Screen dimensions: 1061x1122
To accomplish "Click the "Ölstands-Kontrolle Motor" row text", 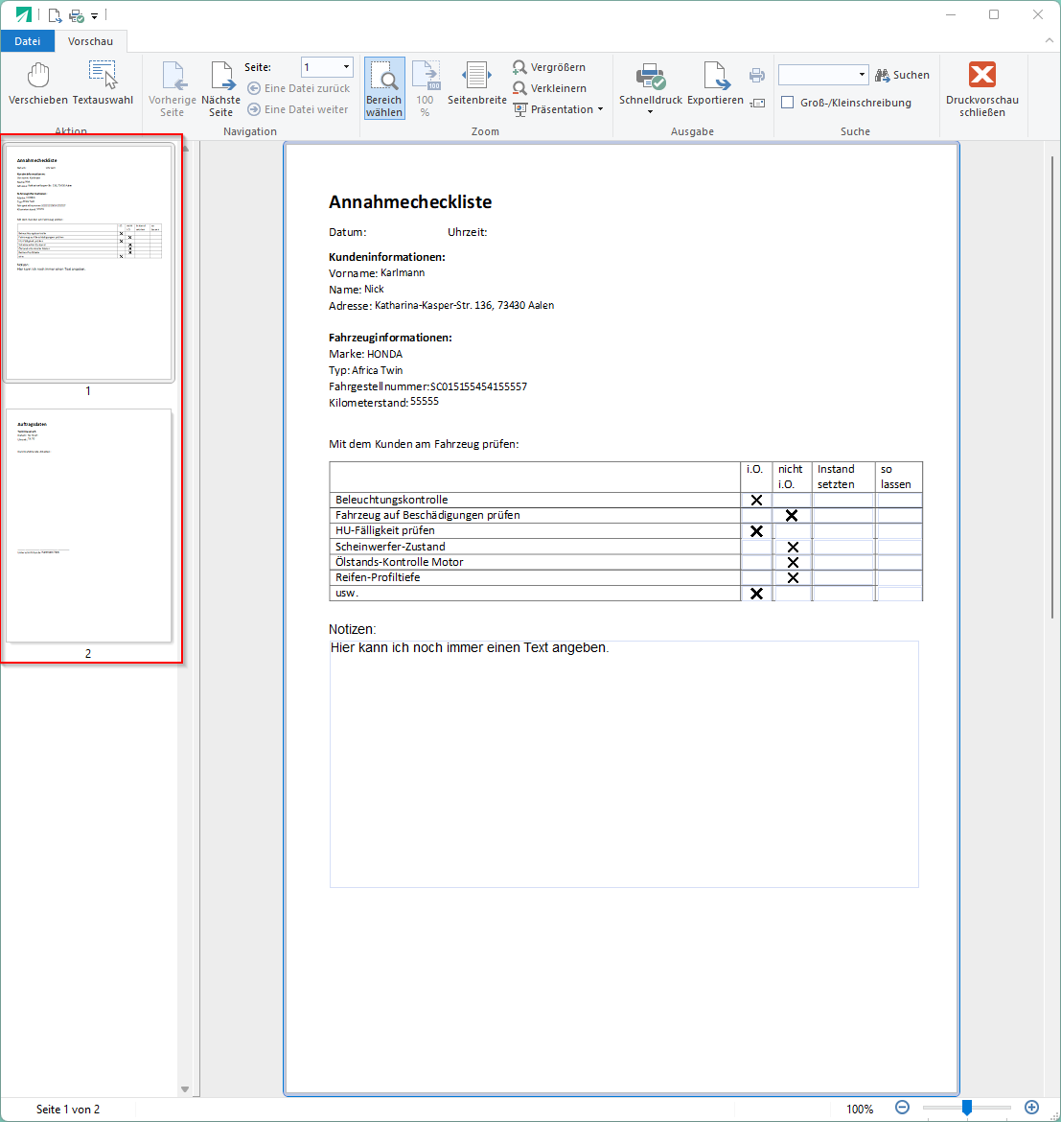I will pyautogui.click(x=400, y=562).
